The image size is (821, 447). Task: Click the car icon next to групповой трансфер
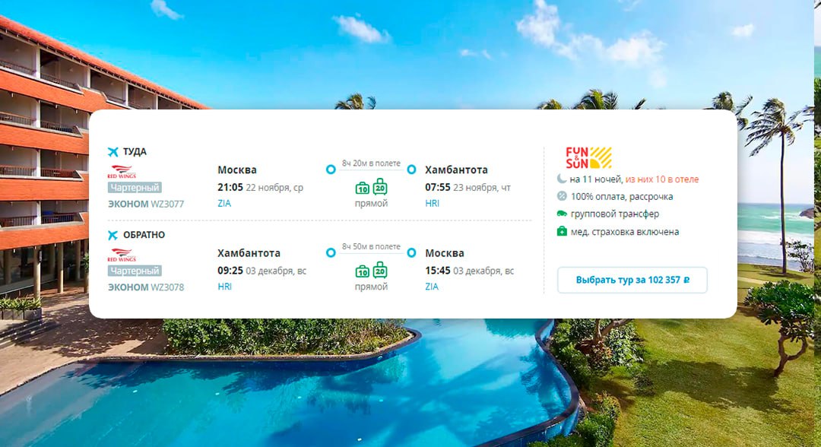562,214
